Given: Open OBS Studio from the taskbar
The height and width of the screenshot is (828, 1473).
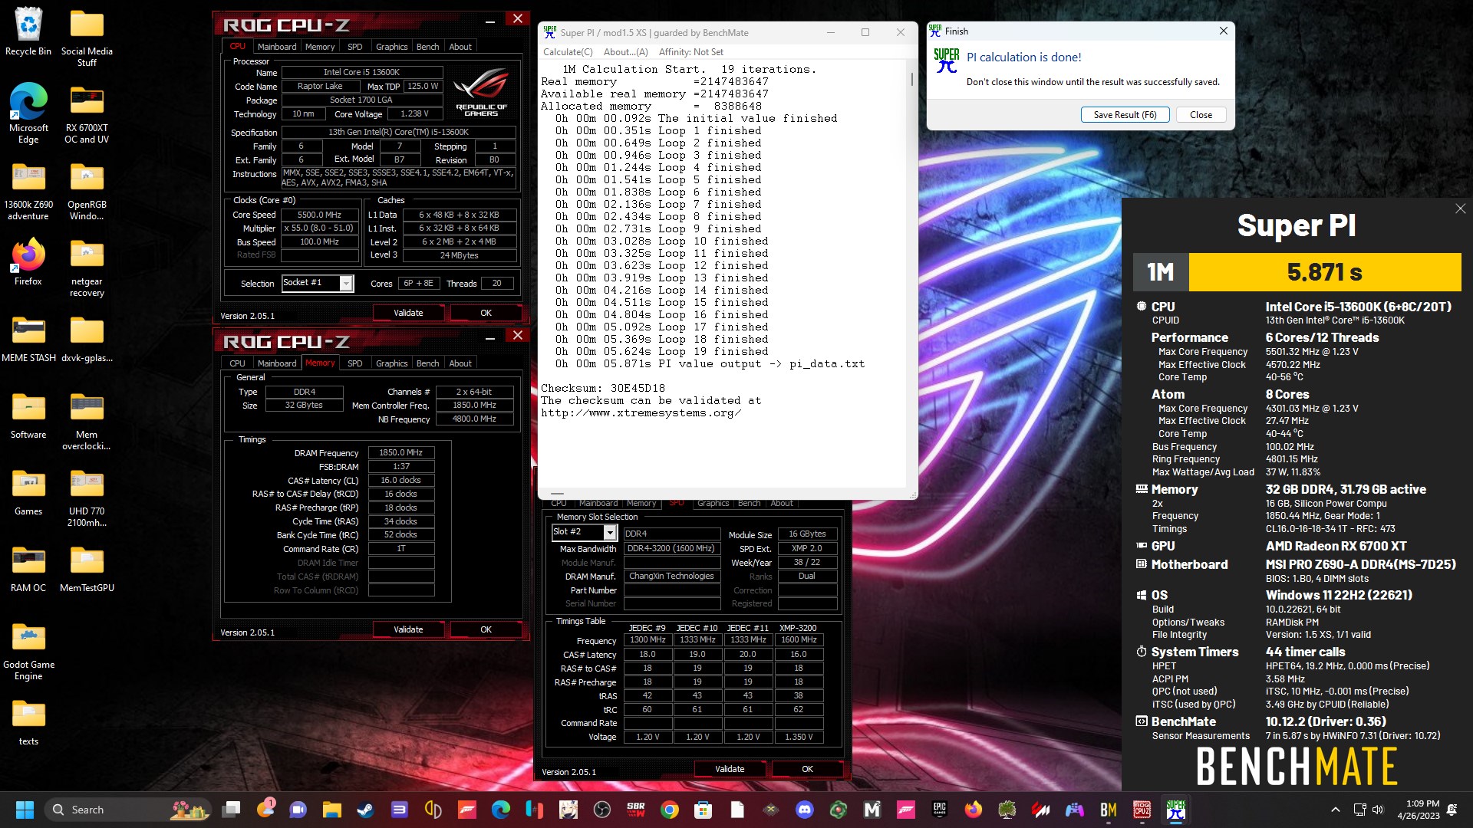Looking at the screenshot, I should 602,810.
